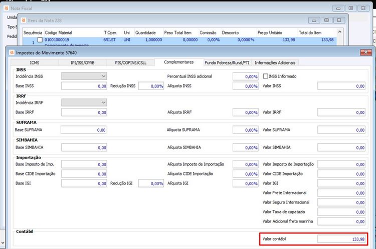Click the Alíquota SIMBAHIA percentage field
Screen dimensions: 376x249
tap(245, 148)
